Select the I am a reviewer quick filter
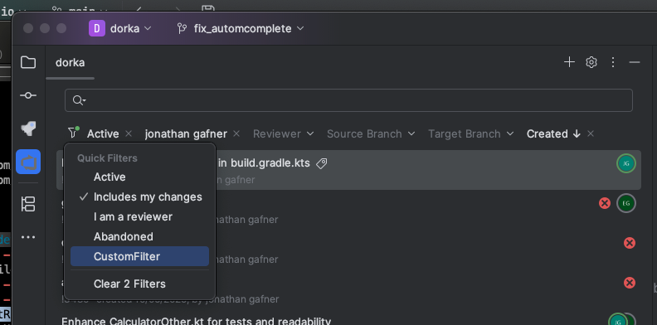This screenshot has height=325, width=657. [x=139, y=216]
